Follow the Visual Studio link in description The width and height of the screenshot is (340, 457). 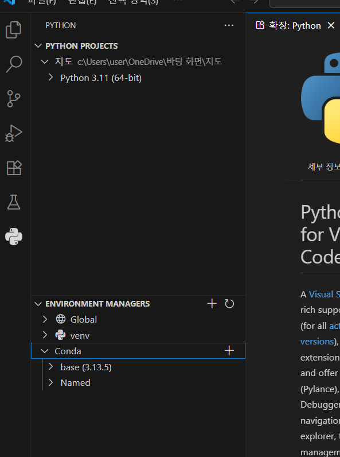324,295
